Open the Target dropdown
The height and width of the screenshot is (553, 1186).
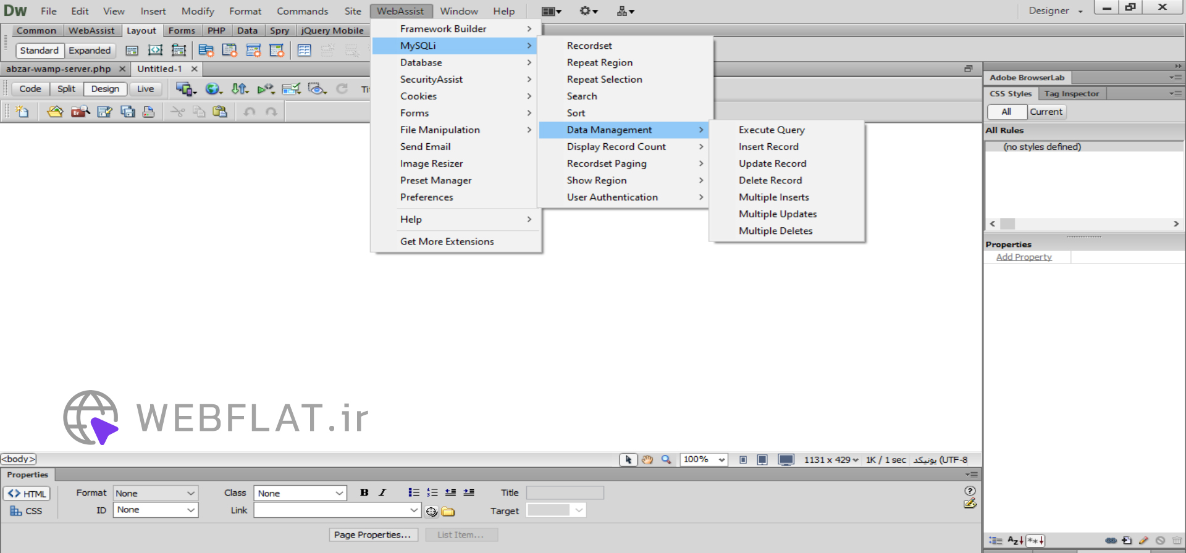[555, 510]
